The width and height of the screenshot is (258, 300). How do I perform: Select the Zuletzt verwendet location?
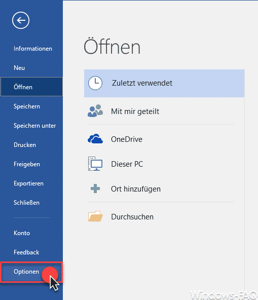tap(164, 83)
